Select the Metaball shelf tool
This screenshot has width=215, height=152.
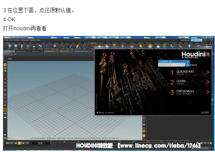point(40,47)
